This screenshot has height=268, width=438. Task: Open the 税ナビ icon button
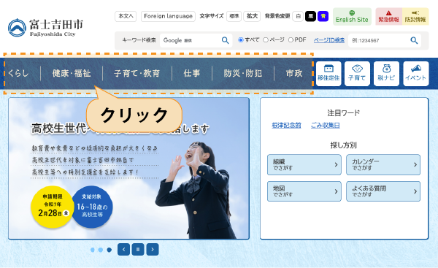click(386, 74)
